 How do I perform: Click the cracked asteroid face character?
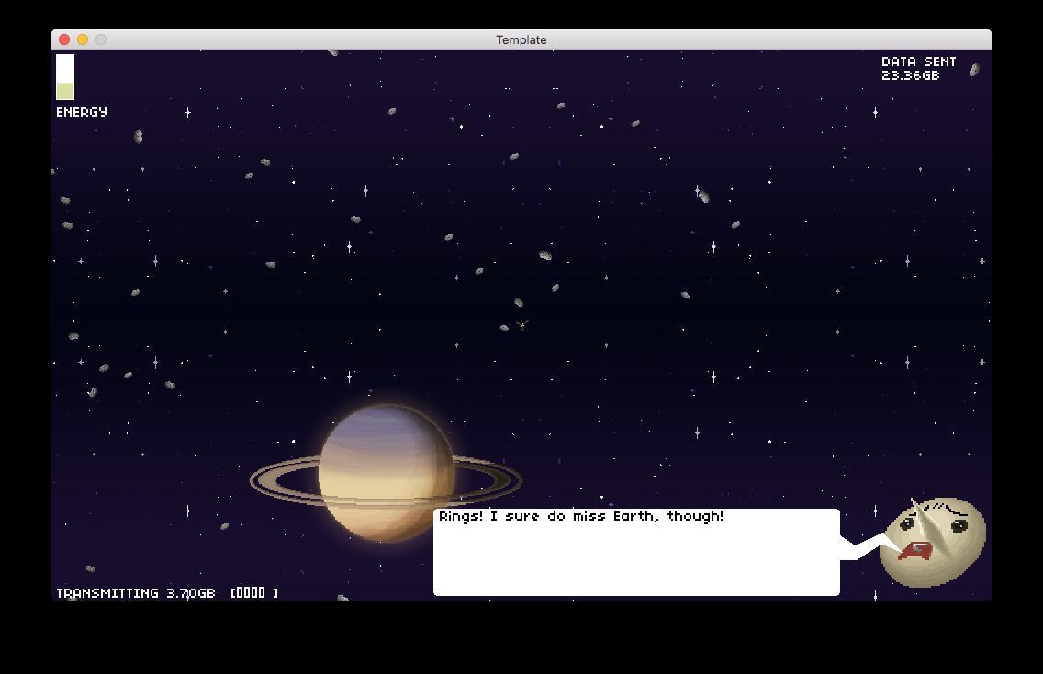tap(933, 542)
